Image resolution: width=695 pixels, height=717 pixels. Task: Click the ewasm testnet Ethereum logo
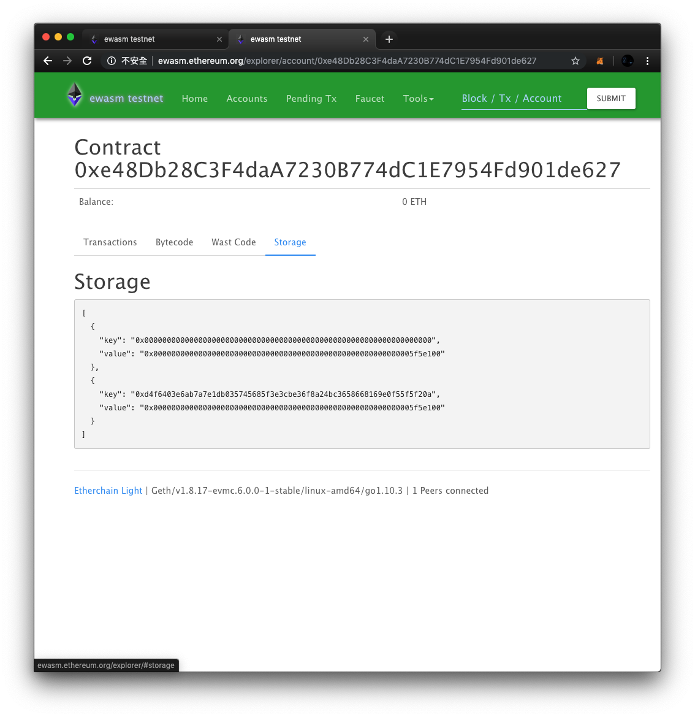pos(75,95)
